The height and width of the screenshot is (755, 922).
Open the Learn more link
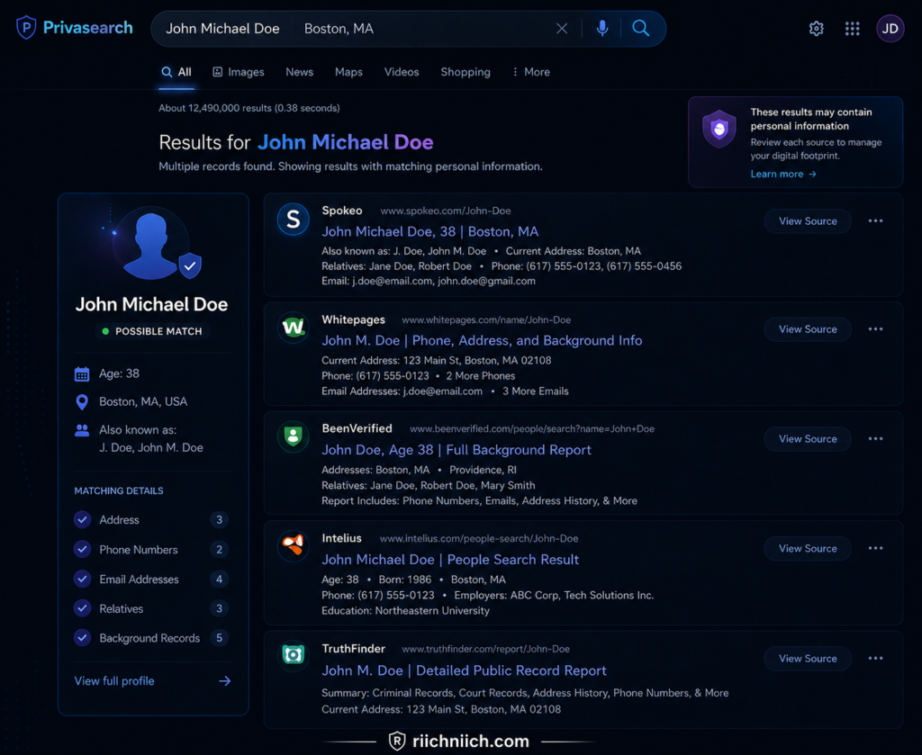coord(783,174)
